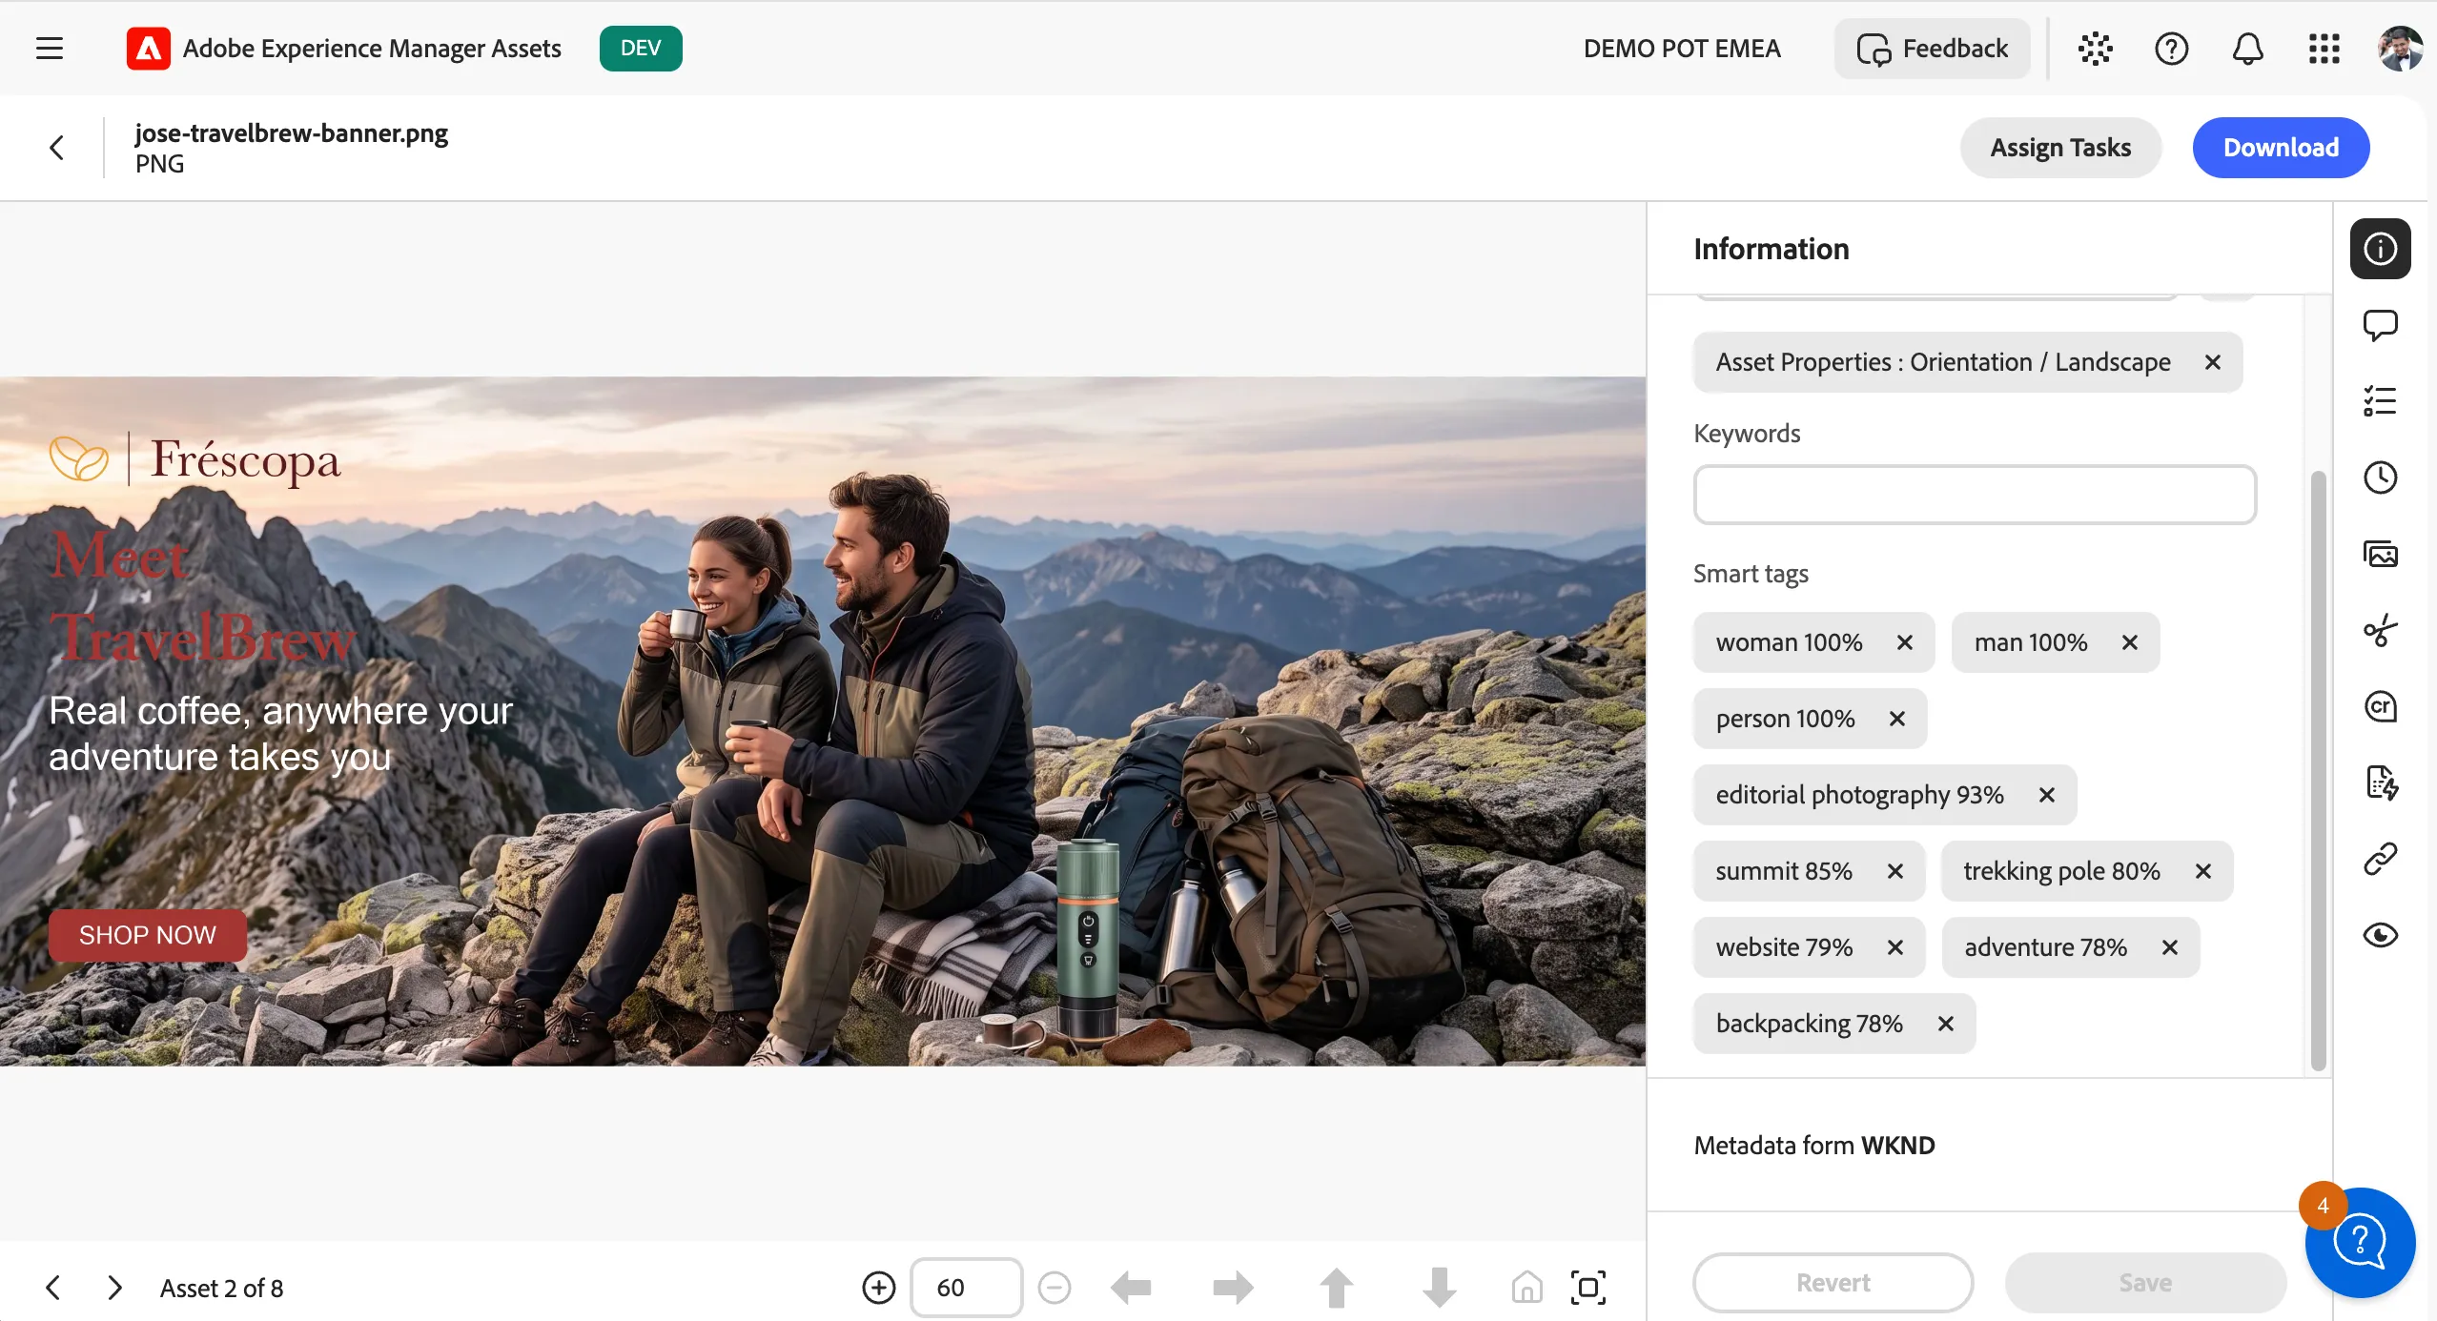
Task: Pan image right with arrow
Action: pos(1234,1288)
